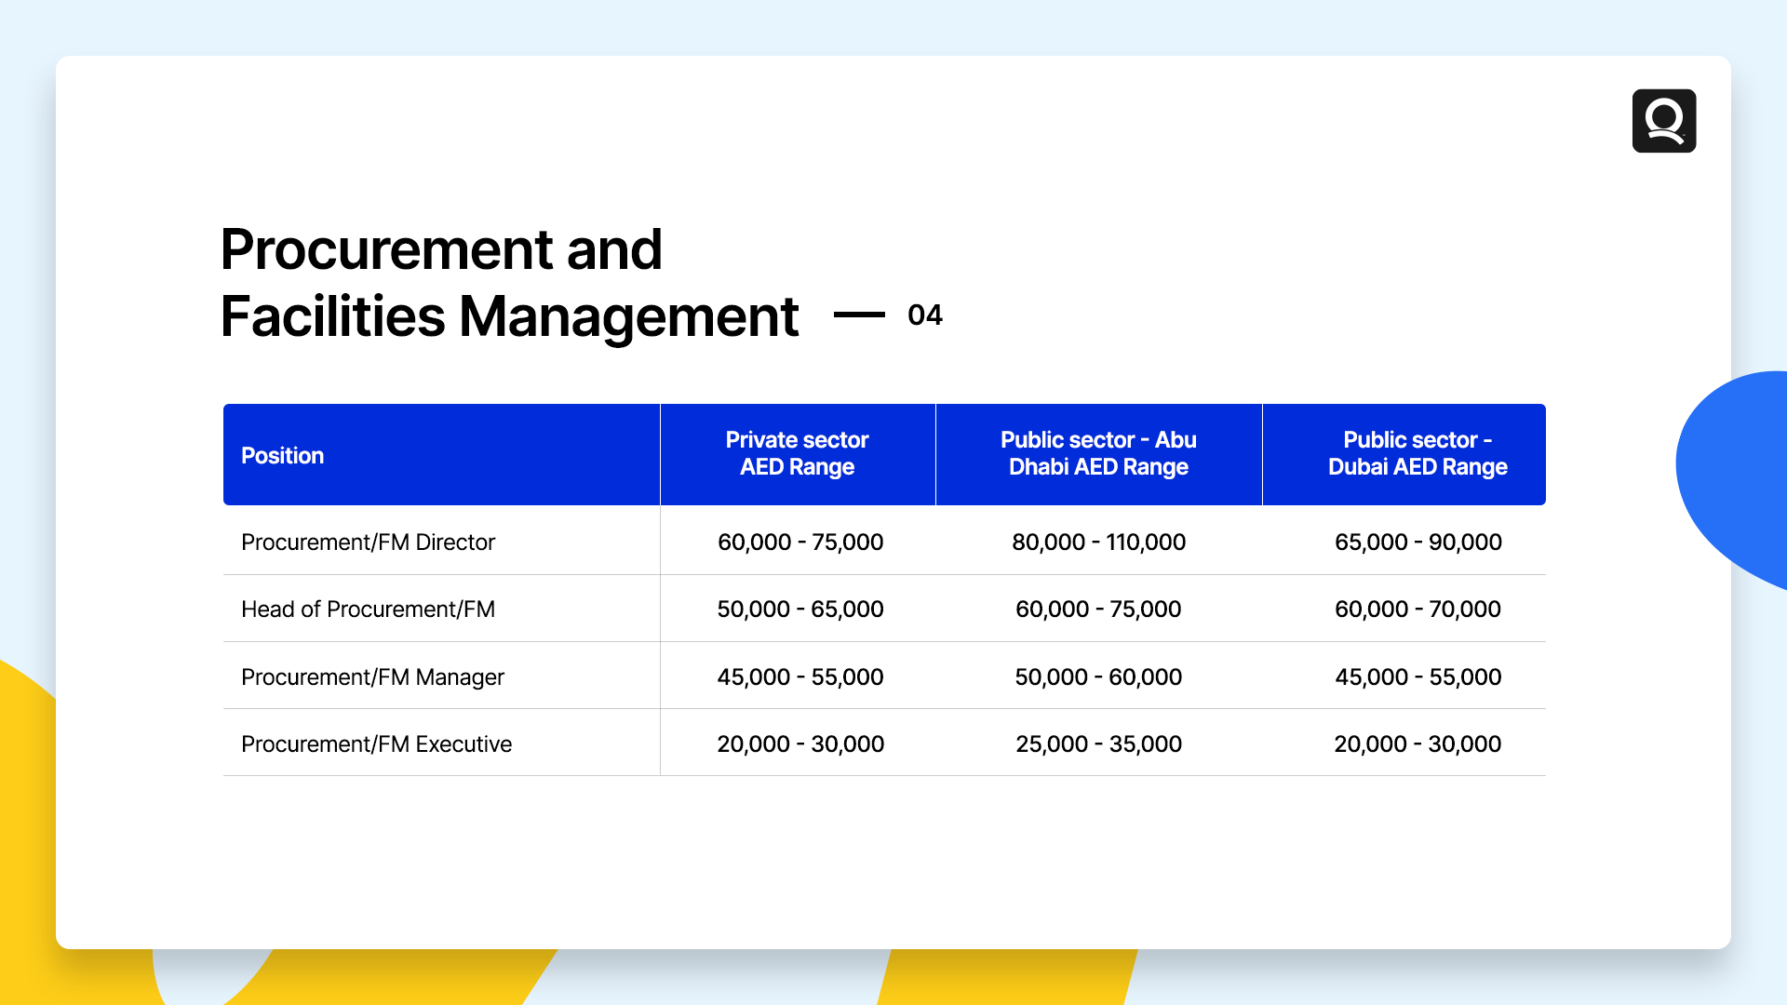The image size is (1787, 1005).
Task: Click the horizontal dash beside the title
Action: 858,315
